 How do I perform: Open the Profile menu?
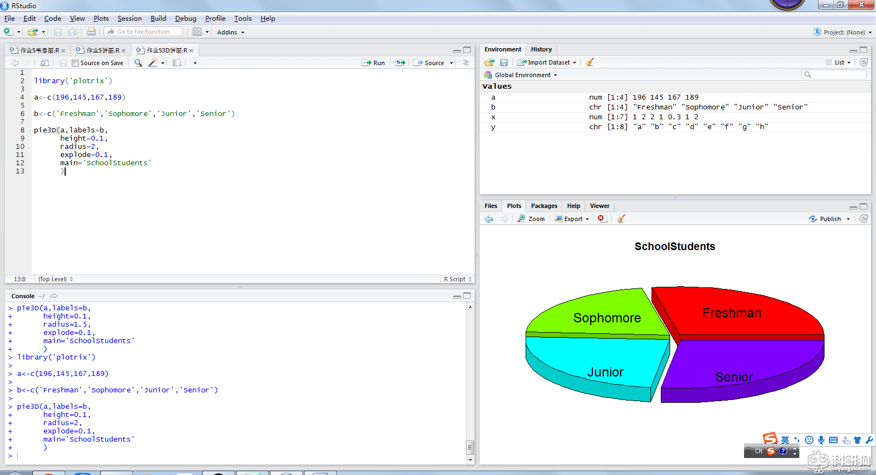[x=215, y=19]
